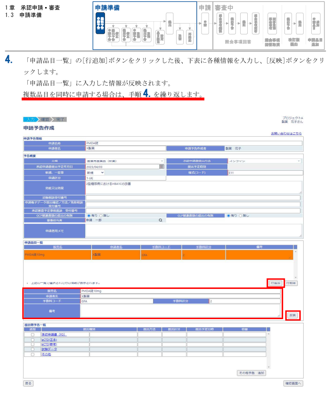
Task: Check the 試験データ row checkbox
Action: coord(32,349)
